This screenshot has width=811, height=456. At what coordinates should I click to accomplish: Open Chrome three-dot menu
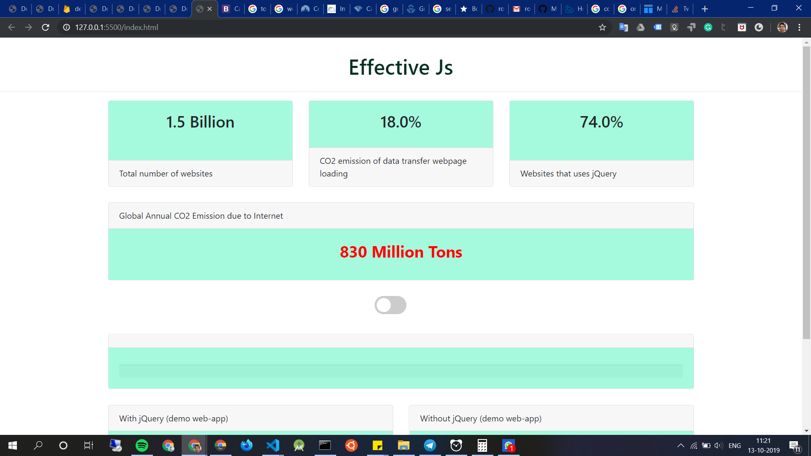coord(799,27)
